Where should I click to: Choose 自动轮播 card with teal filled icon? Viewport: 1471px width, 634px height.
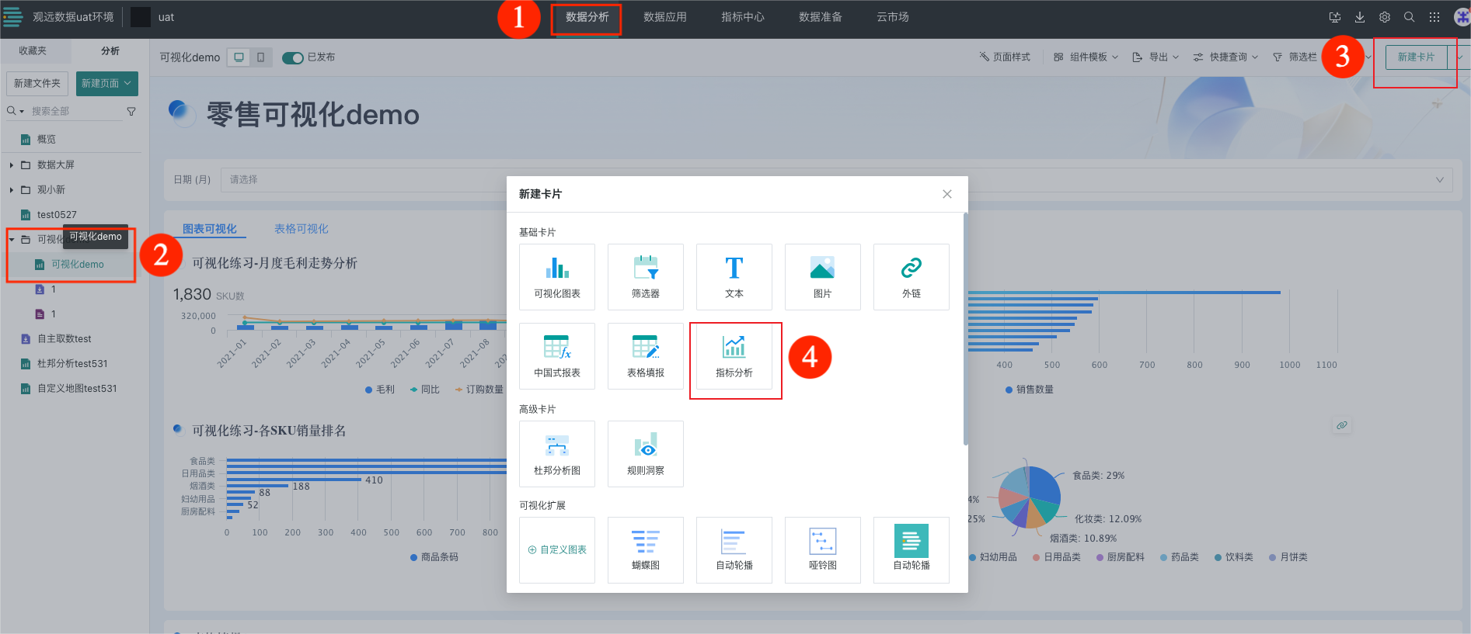(x=912, y=550)
